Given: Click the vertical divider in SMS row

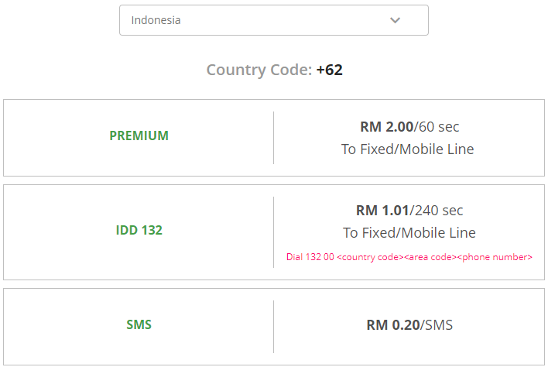Looking at the screenshot, I should tap(273, 326).
